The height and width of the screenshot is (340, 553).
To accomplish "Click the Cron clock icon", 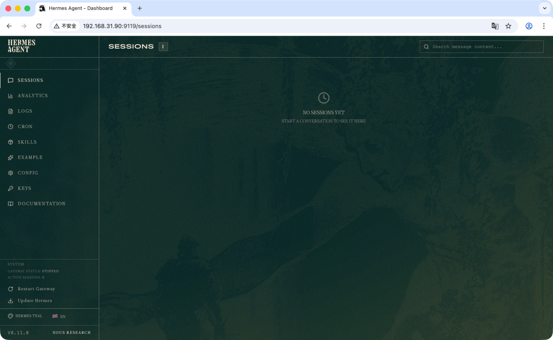I will click(x=11, y=126).
